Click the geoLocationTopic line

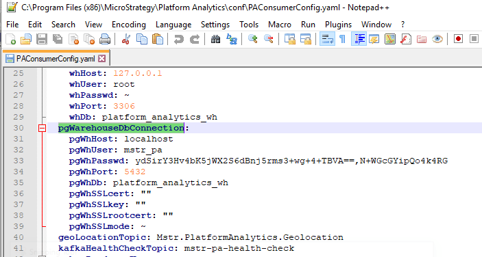(201, 237)
